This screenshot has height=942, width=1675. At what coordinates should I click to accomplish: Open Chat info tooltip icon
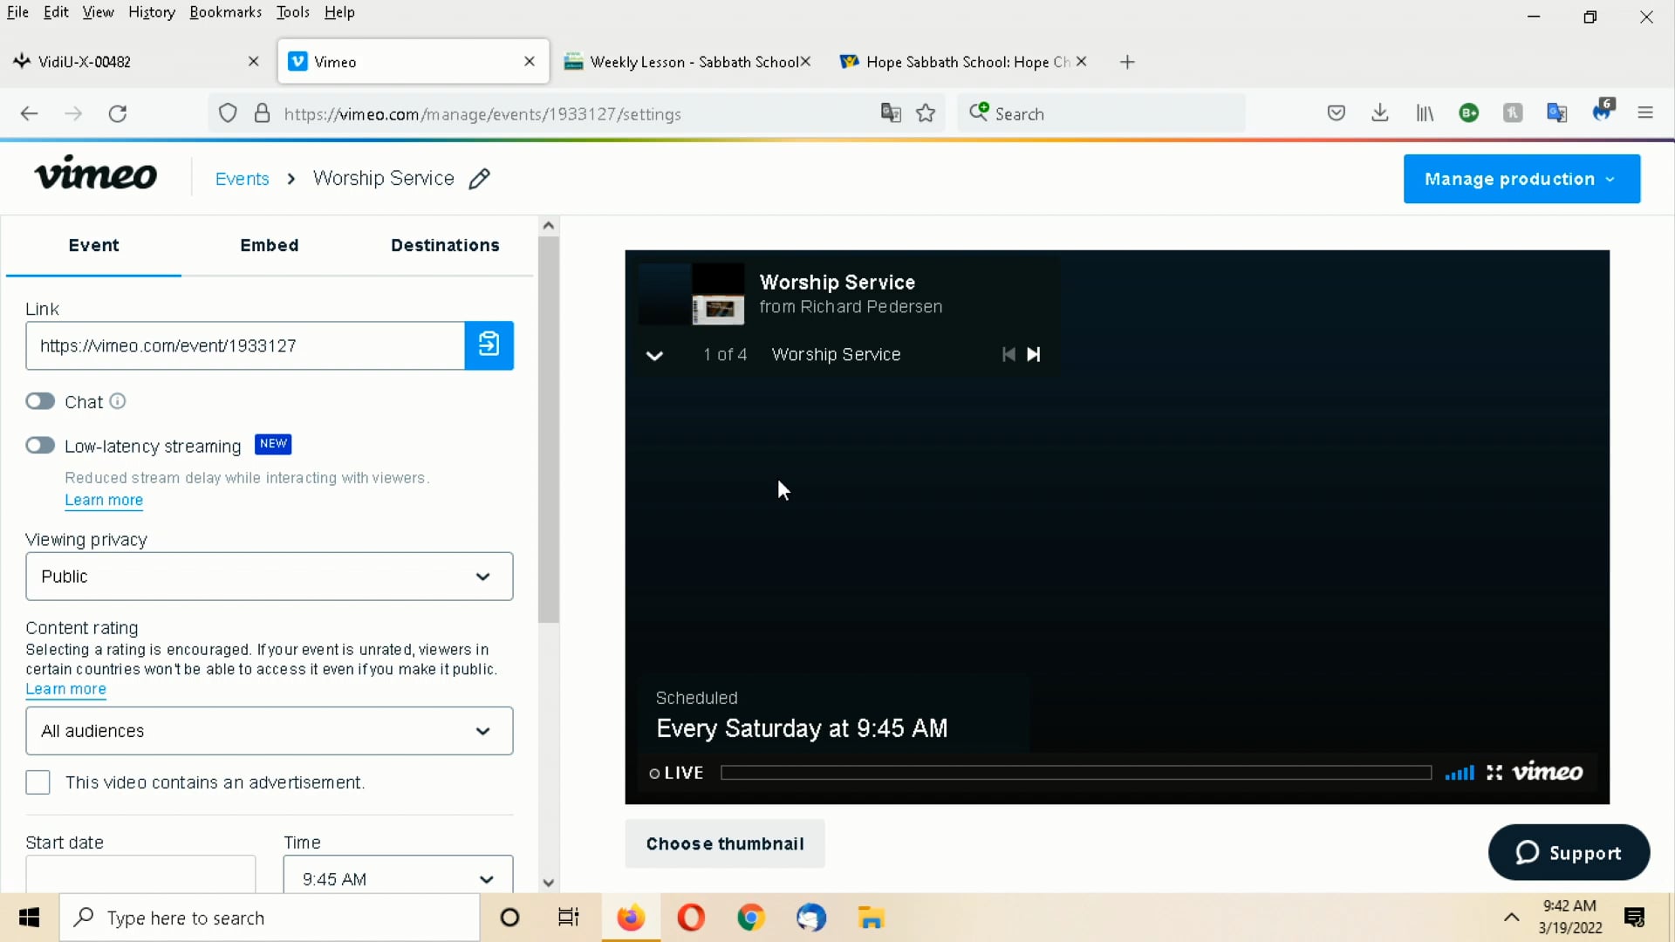118,401
